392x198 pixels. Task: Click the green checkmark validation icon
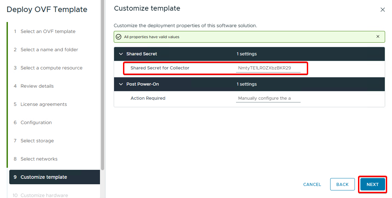[119, 37]
